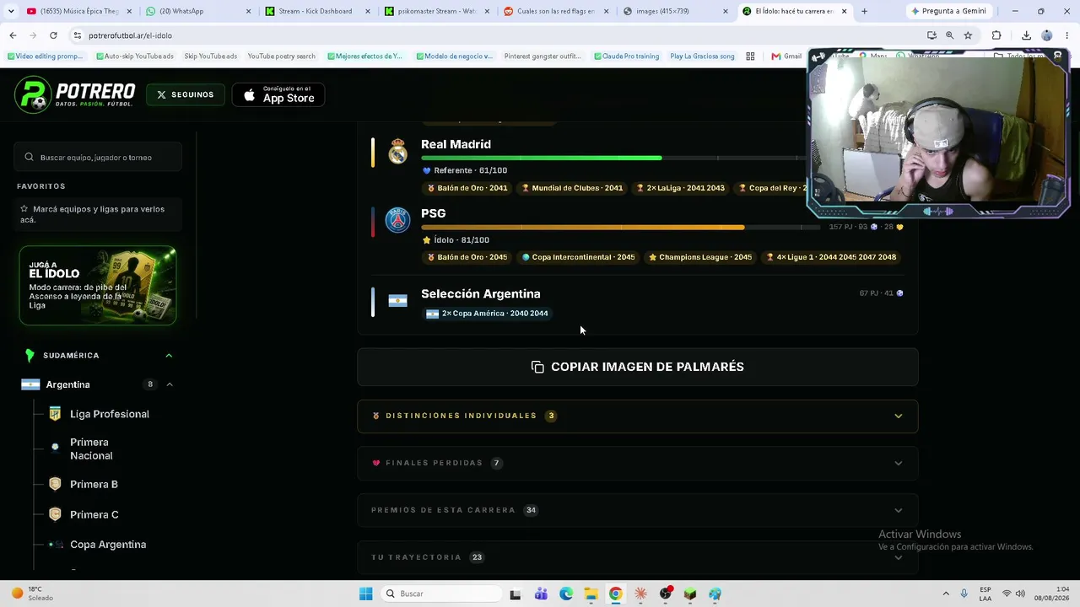
Task: Show hidden system tray icons
Action: pyautogui.click(x=945, y=594)
